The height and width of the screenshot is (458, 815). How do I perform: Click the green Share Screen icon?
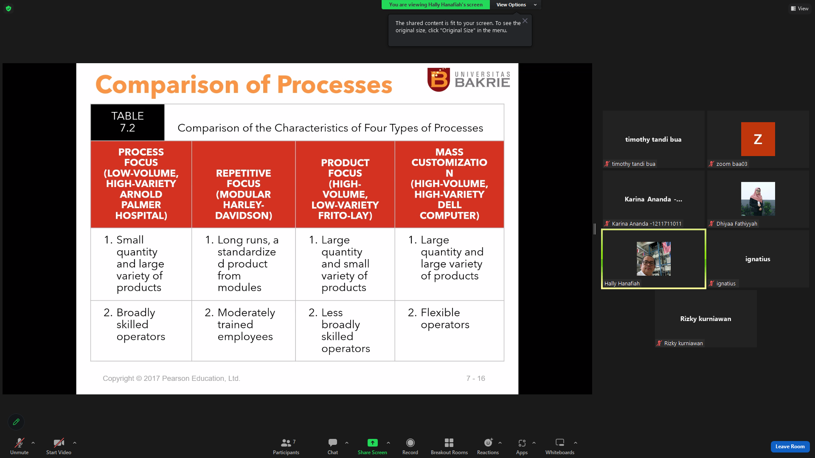pos(372,443)
